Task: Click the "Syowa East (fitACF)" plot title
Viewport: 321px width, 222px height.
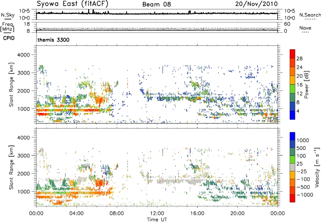Action: pos(73,4)
